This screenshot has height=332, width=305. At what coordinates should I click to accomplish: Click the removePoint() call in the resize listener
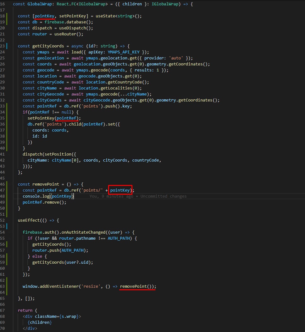click(x=136, y=286)
